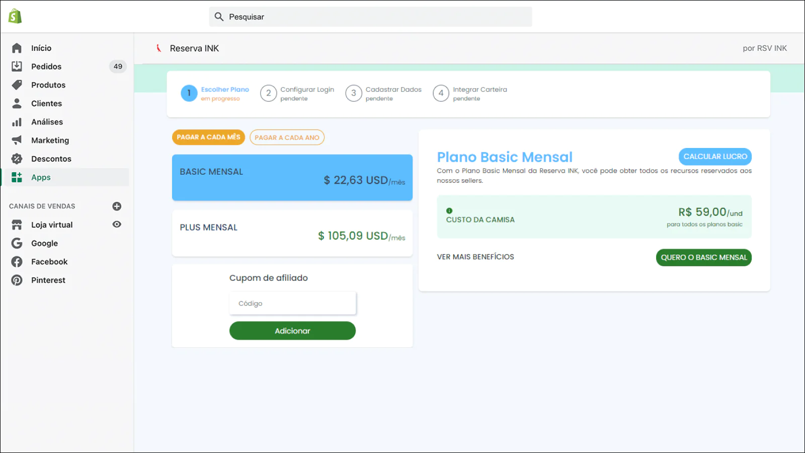The image size is (805, 453).
Task: Select the Basic Mensal plan card
Action: point(292,177)
